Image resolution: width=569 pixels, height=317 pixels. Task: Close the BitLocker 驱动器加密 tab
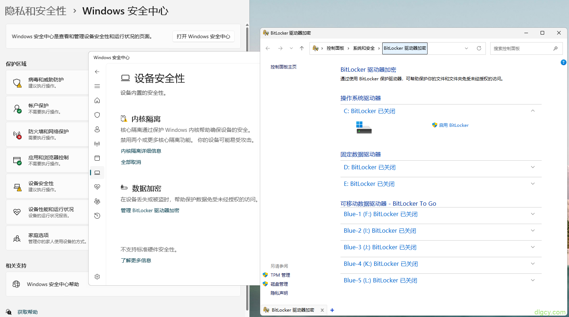(322, 310)
